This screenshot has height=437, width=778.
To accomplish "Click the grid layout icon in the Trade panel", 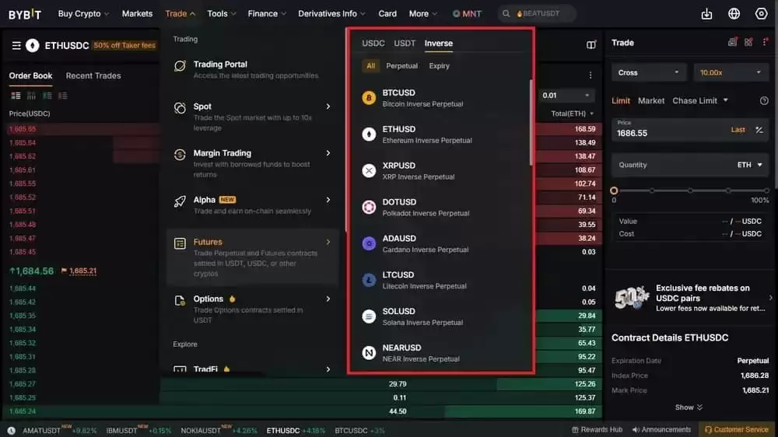I will (x=748, y=42).
